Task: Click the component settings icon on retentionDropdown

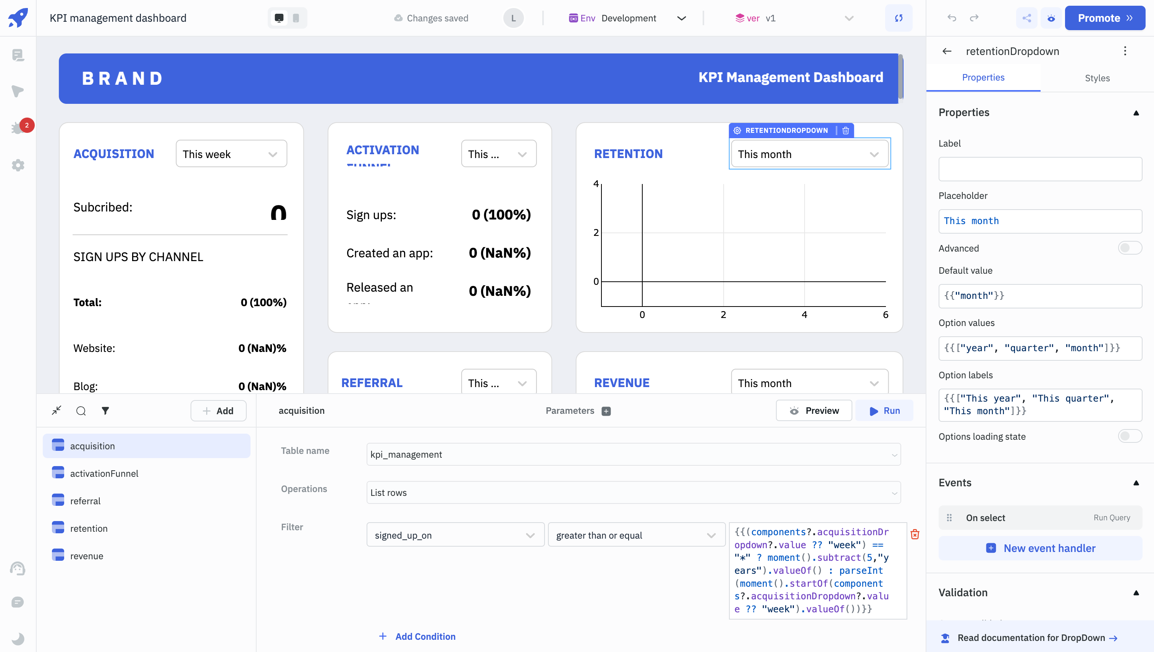Action: tap(737, 130)
